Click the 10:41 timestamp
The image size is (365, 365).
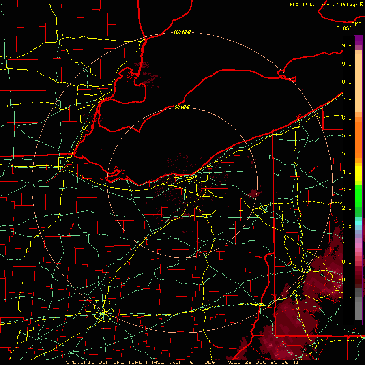(290, 362)
